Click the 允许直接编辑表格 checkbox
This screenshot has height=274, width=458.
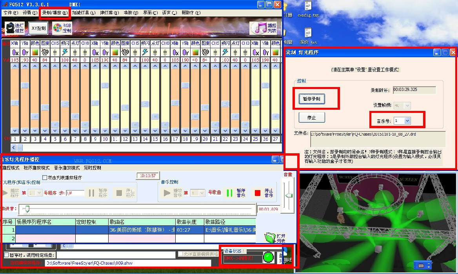click(x=180, y=254)
